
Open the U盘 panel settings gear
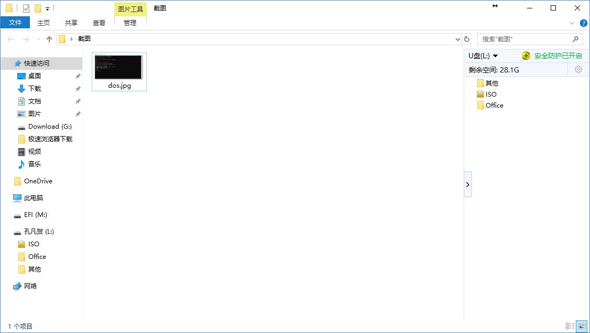click(x=578, y=70)
